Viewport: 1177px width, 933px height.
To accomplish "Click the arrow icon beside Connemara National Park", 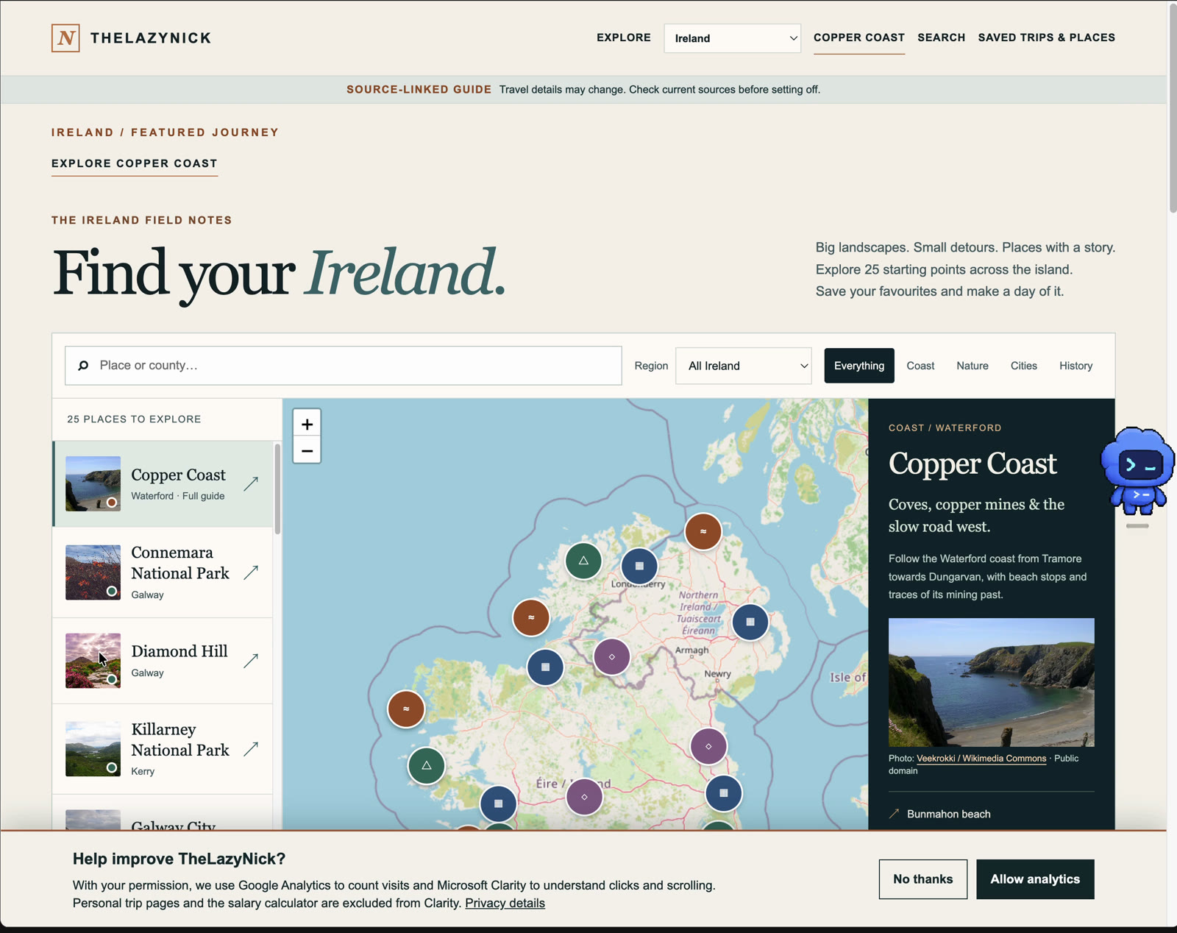I will pyautogui.click(x=251, y=572).
